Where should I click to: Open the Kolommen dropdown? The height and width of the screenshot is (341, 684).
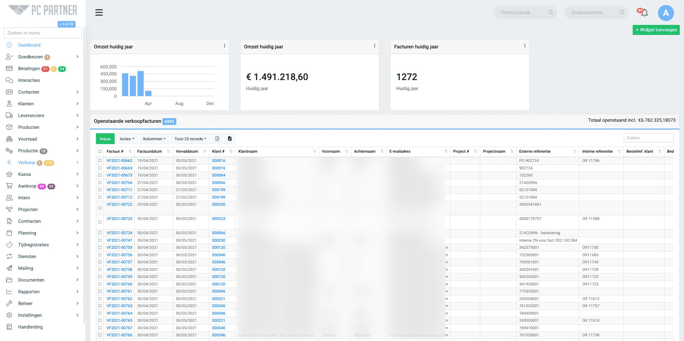click(x=154, y=139)
